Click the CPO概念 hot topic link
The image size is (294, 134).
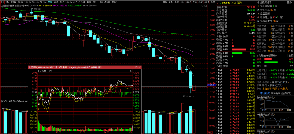click(x=283, y=89)
